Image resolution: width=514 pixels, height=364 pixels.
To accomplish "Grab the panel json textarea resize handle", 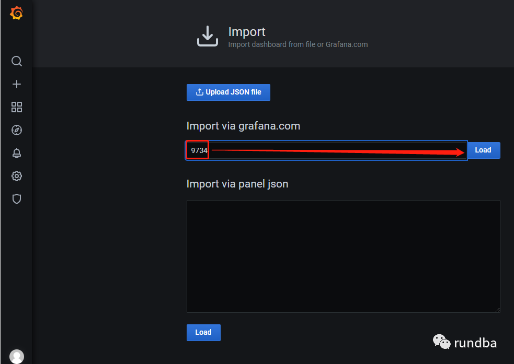I will tap(497, 309).
